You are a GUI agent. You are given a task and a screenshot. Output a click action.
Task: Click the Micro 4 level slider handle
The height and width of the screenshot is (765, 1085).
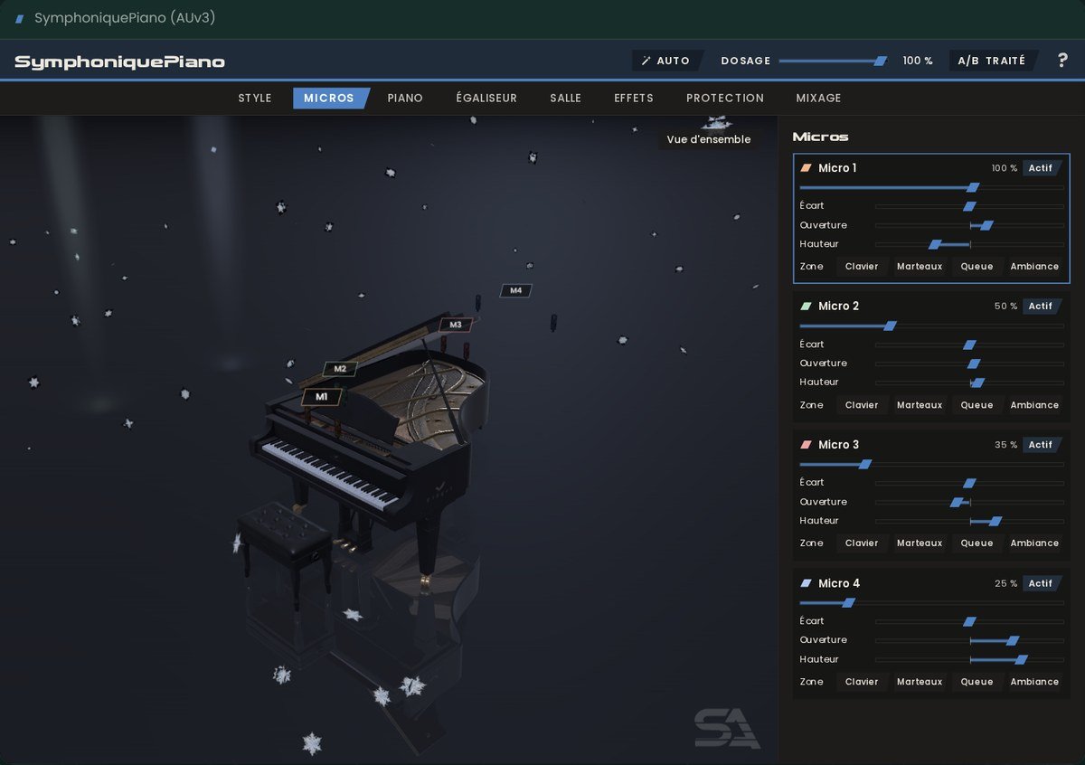pos(848,602)
